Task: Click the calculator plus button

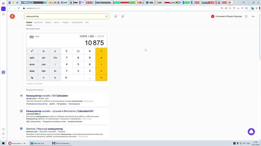Action: 101,71
